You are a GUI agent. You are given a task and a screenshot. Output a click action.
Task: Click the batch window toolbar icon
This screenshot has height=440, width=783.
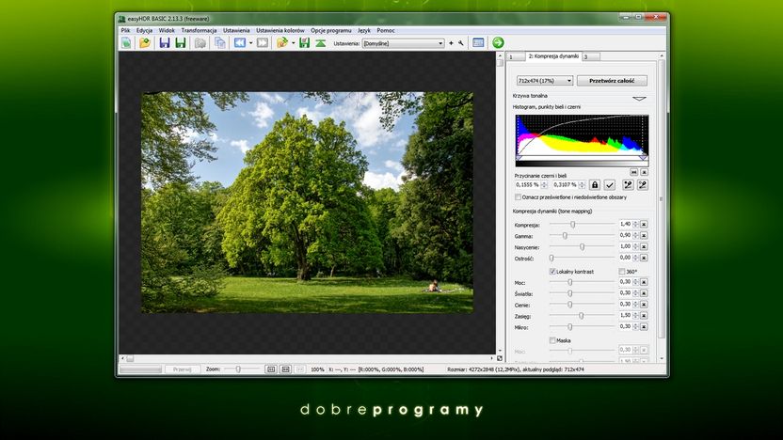pyautogui.click(x=478, y=43)
